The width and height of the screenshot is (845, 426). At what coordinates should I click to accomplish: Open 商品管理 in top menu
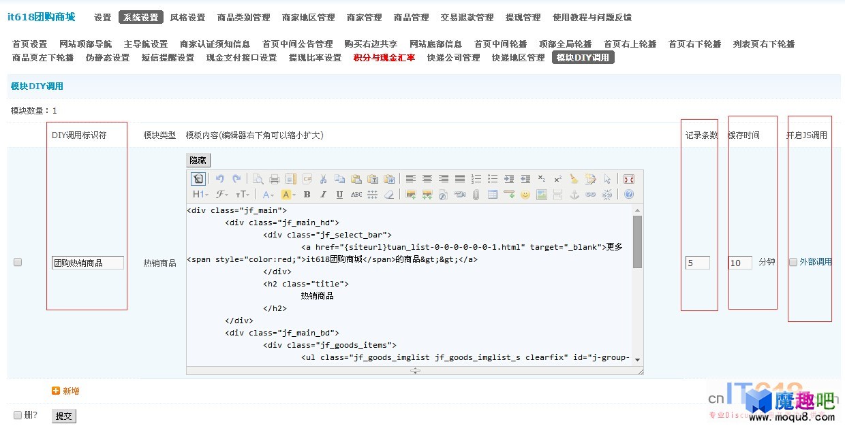[412, 18]
